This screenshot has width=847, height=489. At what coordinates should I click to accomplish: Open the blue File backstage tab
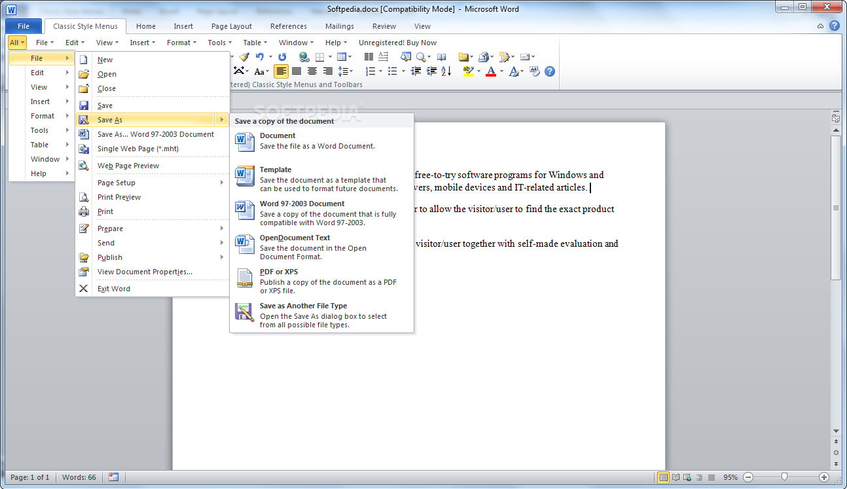[x=24, y=26]
